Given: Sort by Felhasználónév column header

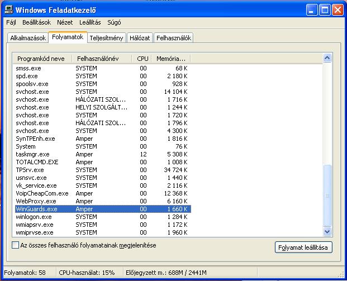Looking at the screenshot, I should coord(102,59).
